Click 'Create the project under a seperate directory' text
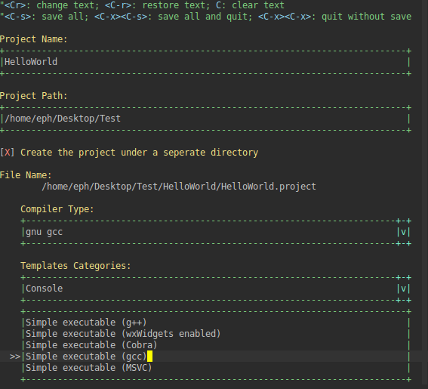This screenshot has width=428, height=389. click(x=139, y=153)
